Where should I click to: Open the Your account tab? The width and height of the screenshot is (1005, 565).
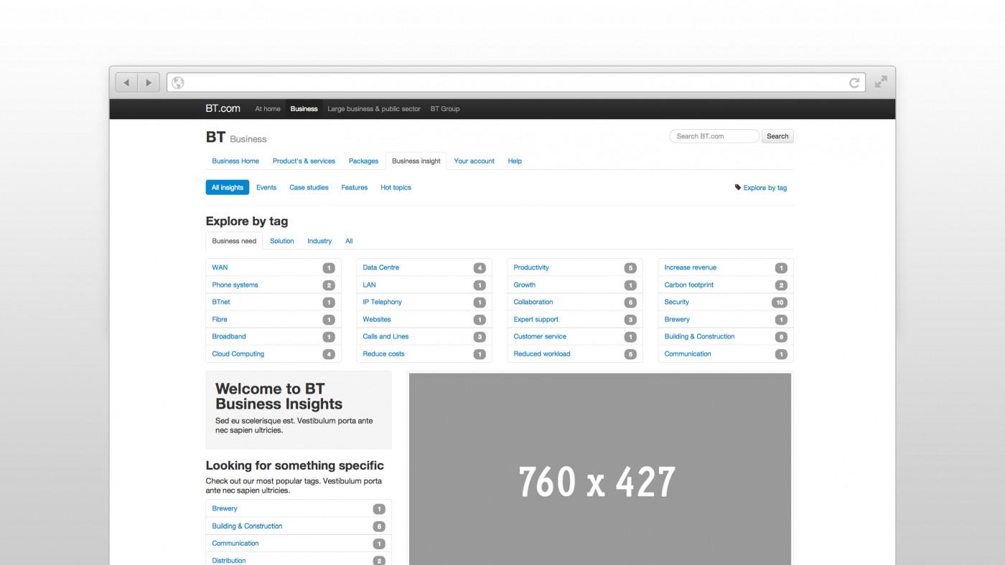475,161
